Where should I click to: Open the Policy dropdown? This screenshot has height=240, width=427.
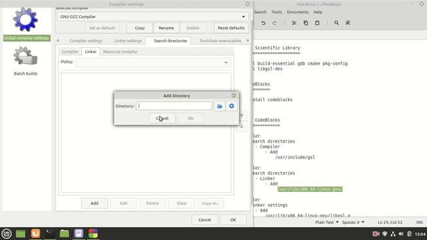[x=153, y=62]
